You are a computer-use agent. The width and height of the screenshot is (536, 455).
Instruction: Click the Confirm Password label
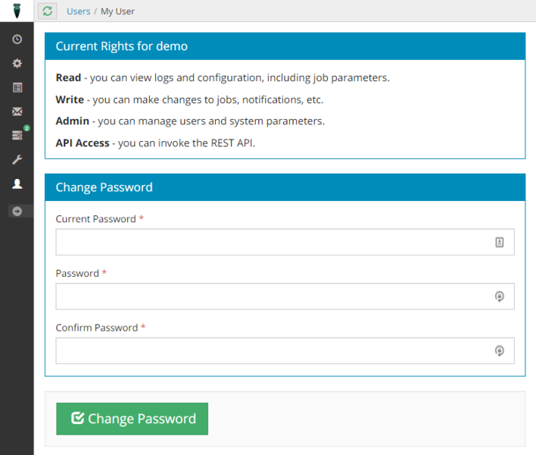coord(97,328)
